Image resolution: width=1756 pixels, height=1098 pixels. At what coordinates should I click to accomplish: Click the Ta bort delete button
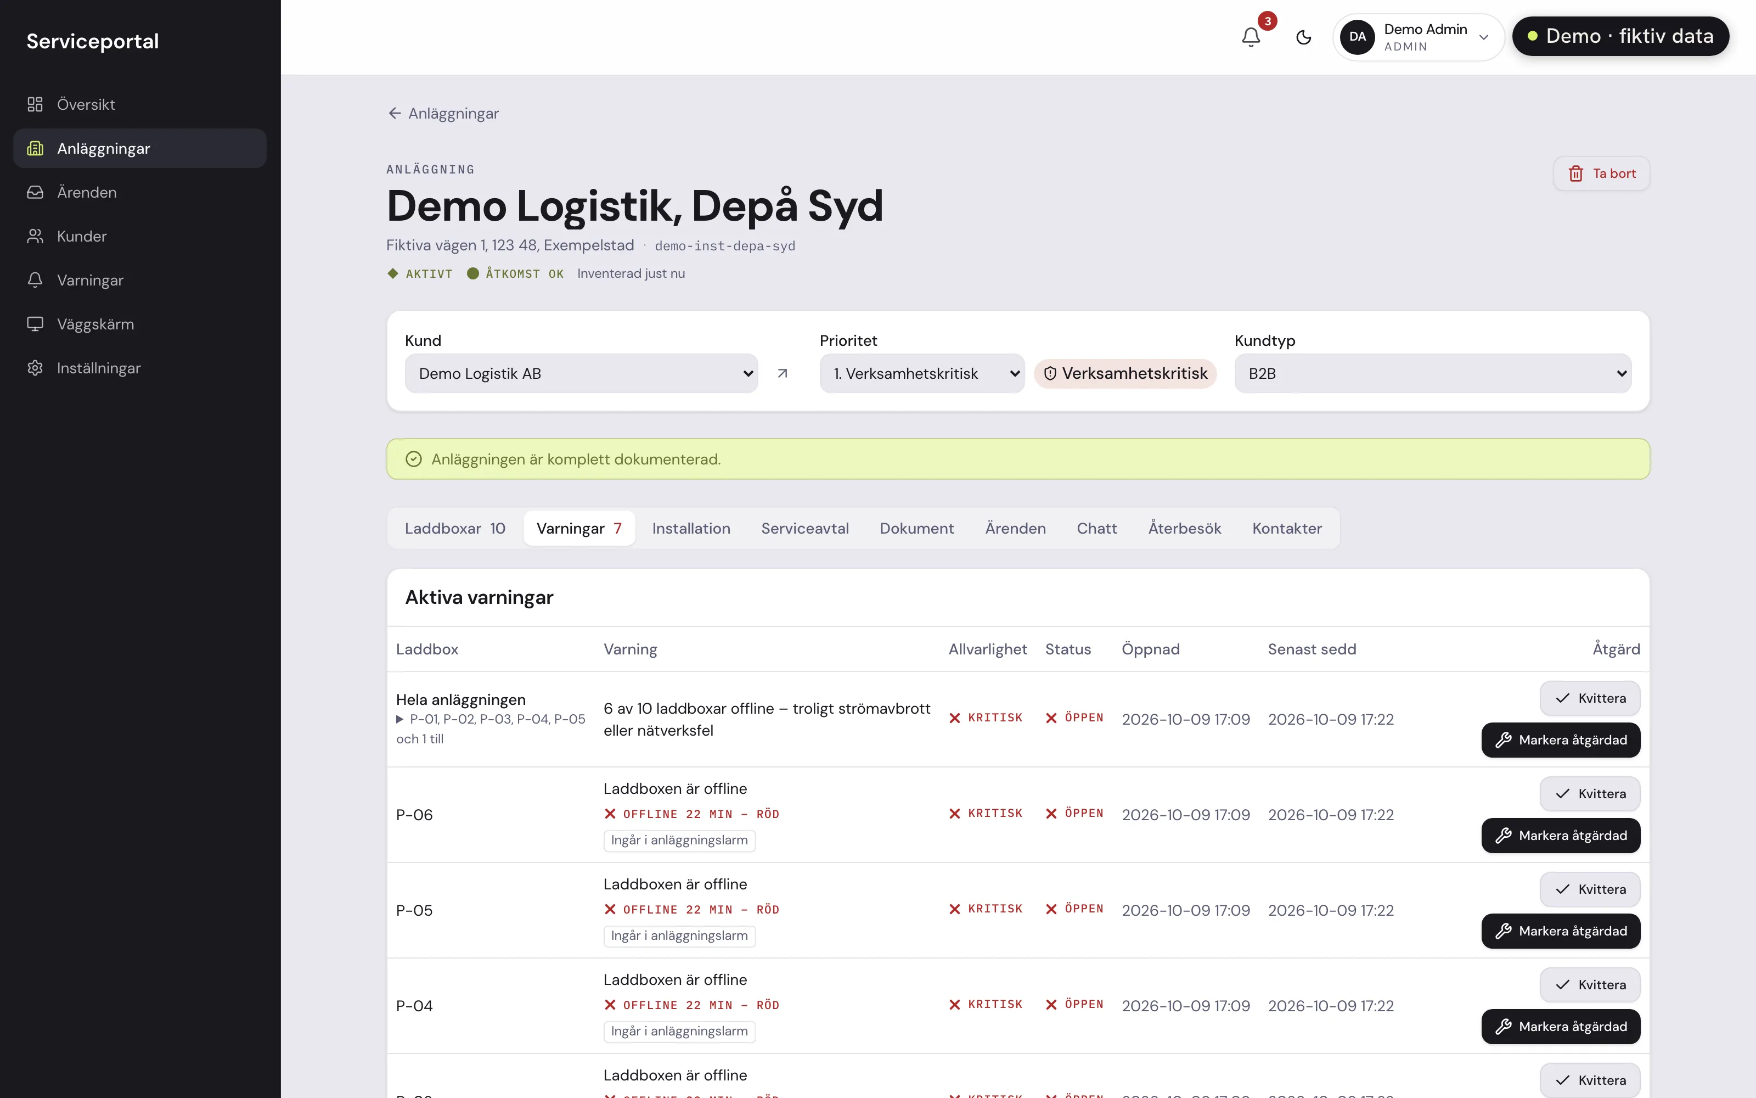point(1601,173)
